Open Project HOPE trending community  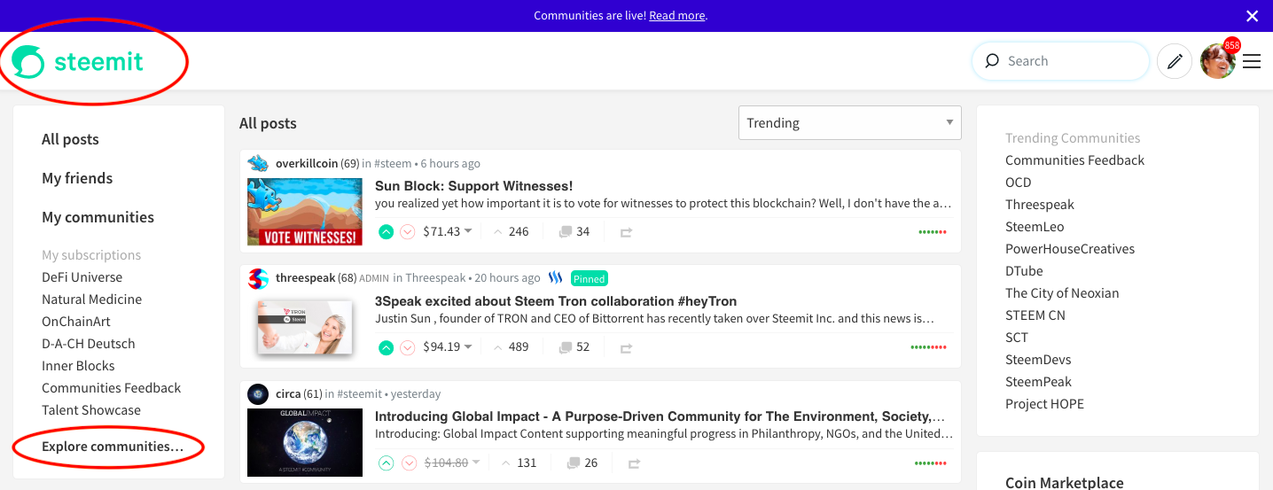click(1044, 404)
